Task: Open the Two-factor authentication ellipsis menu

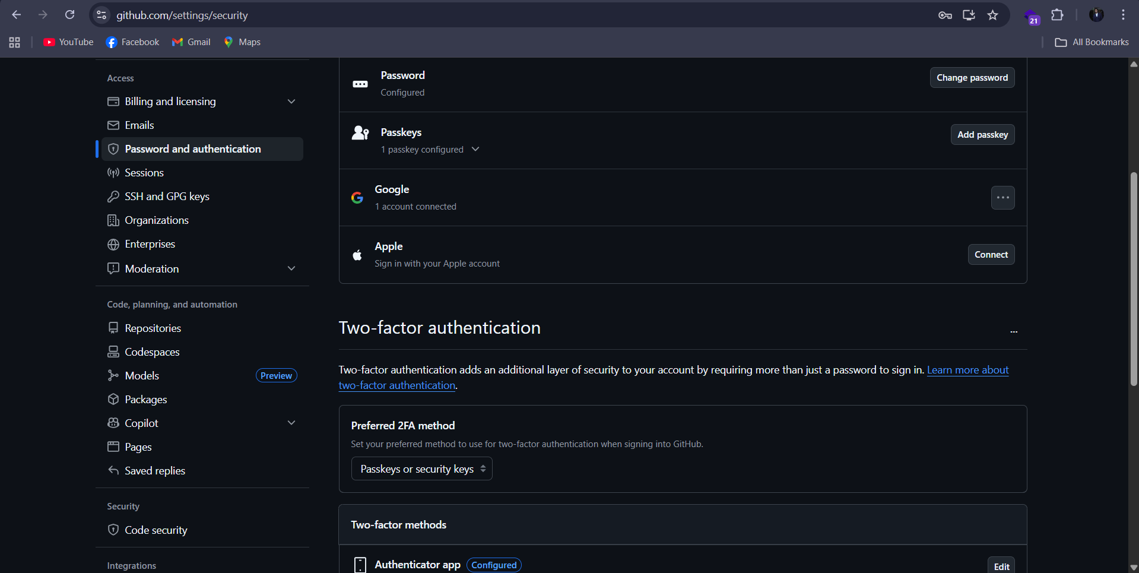Action: [1014, 331]
